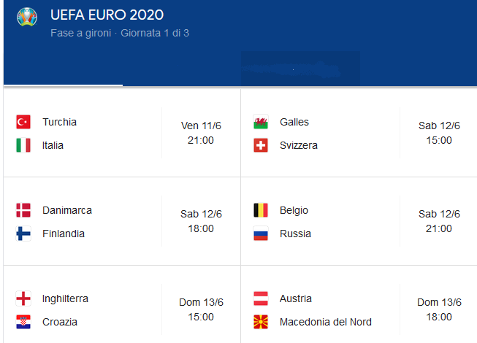Click the England flag icon
The height and width of the screenshot is (343, 477).
[x=23, y=298]
